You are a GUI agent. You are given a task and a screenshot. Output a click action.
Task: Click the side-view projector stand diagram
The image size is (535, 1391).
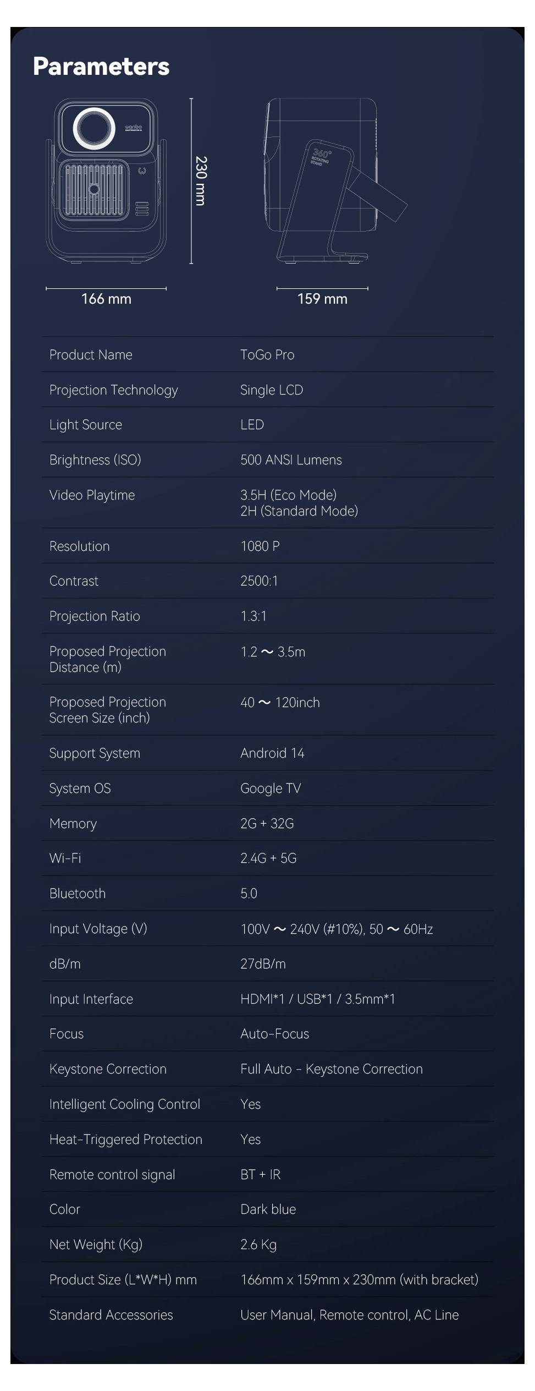pos(335,181)
